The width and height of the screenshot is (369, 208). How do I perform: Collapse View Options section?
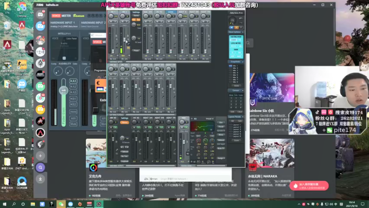[243, 32]
